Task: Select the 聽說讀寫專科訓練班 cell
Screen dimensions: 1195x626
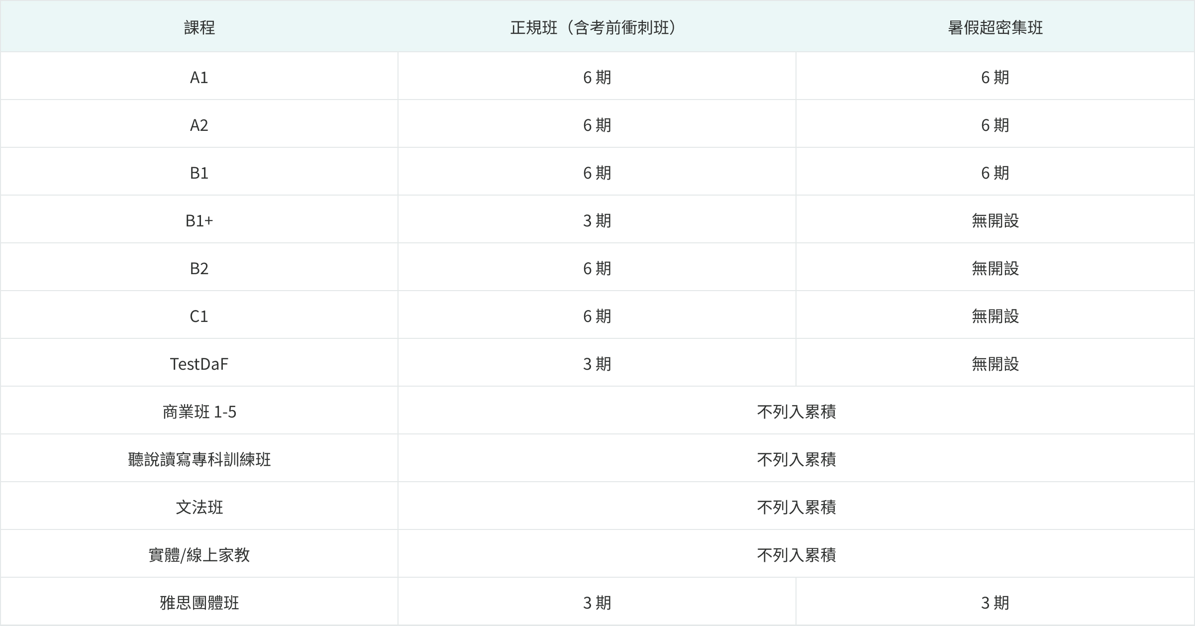Action: (199, 460)
